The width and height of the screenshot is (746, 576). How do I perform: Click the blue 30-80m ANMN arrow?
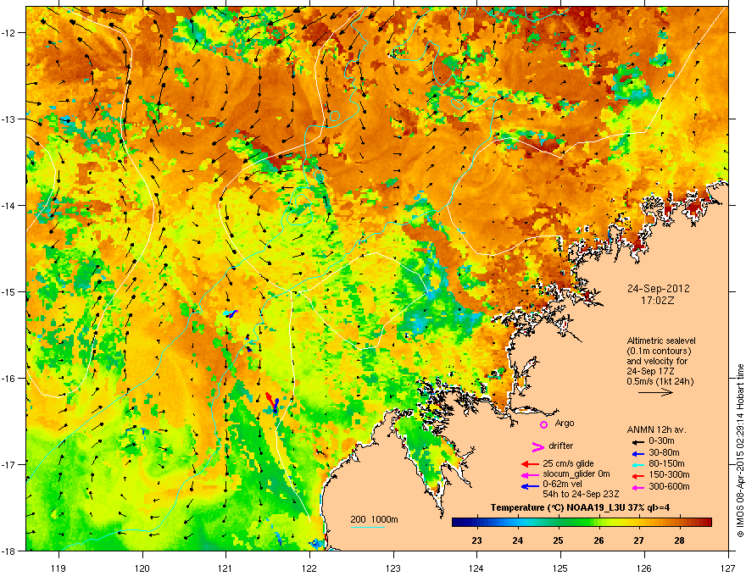[638, 454]
